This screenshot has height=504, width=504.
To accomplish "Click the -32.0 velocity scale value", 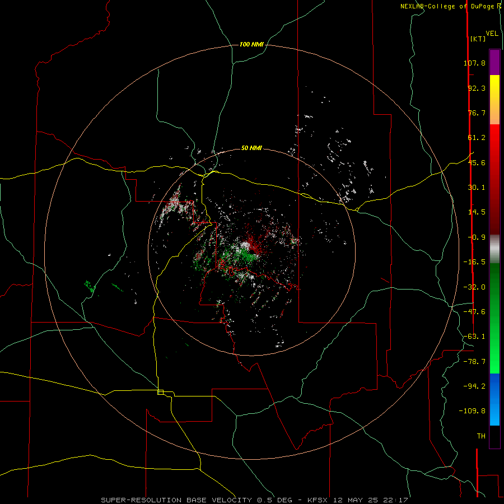I will (475, 287).
